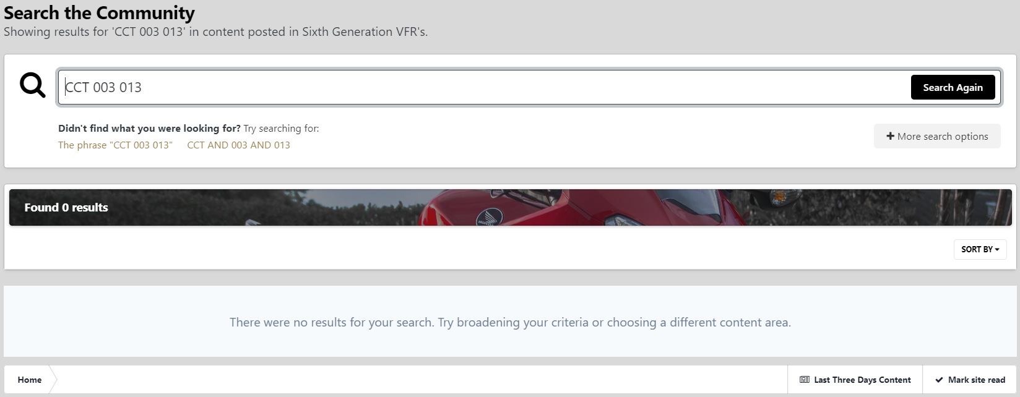
Task: Click the Honda wing logo on the banner
Action: click(489, 217)
